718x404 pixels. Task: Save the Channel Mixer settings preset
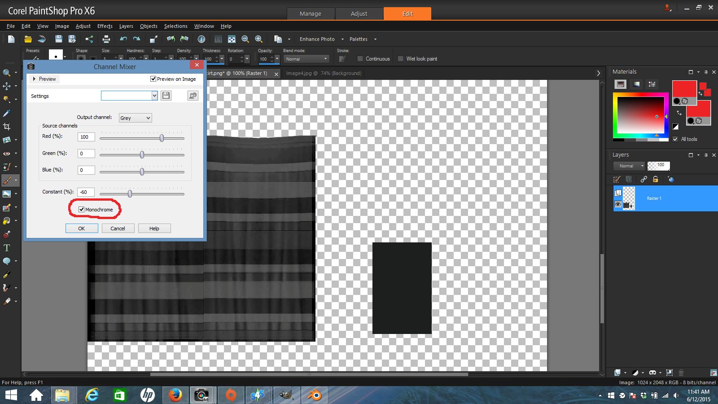tap(166, 95)
